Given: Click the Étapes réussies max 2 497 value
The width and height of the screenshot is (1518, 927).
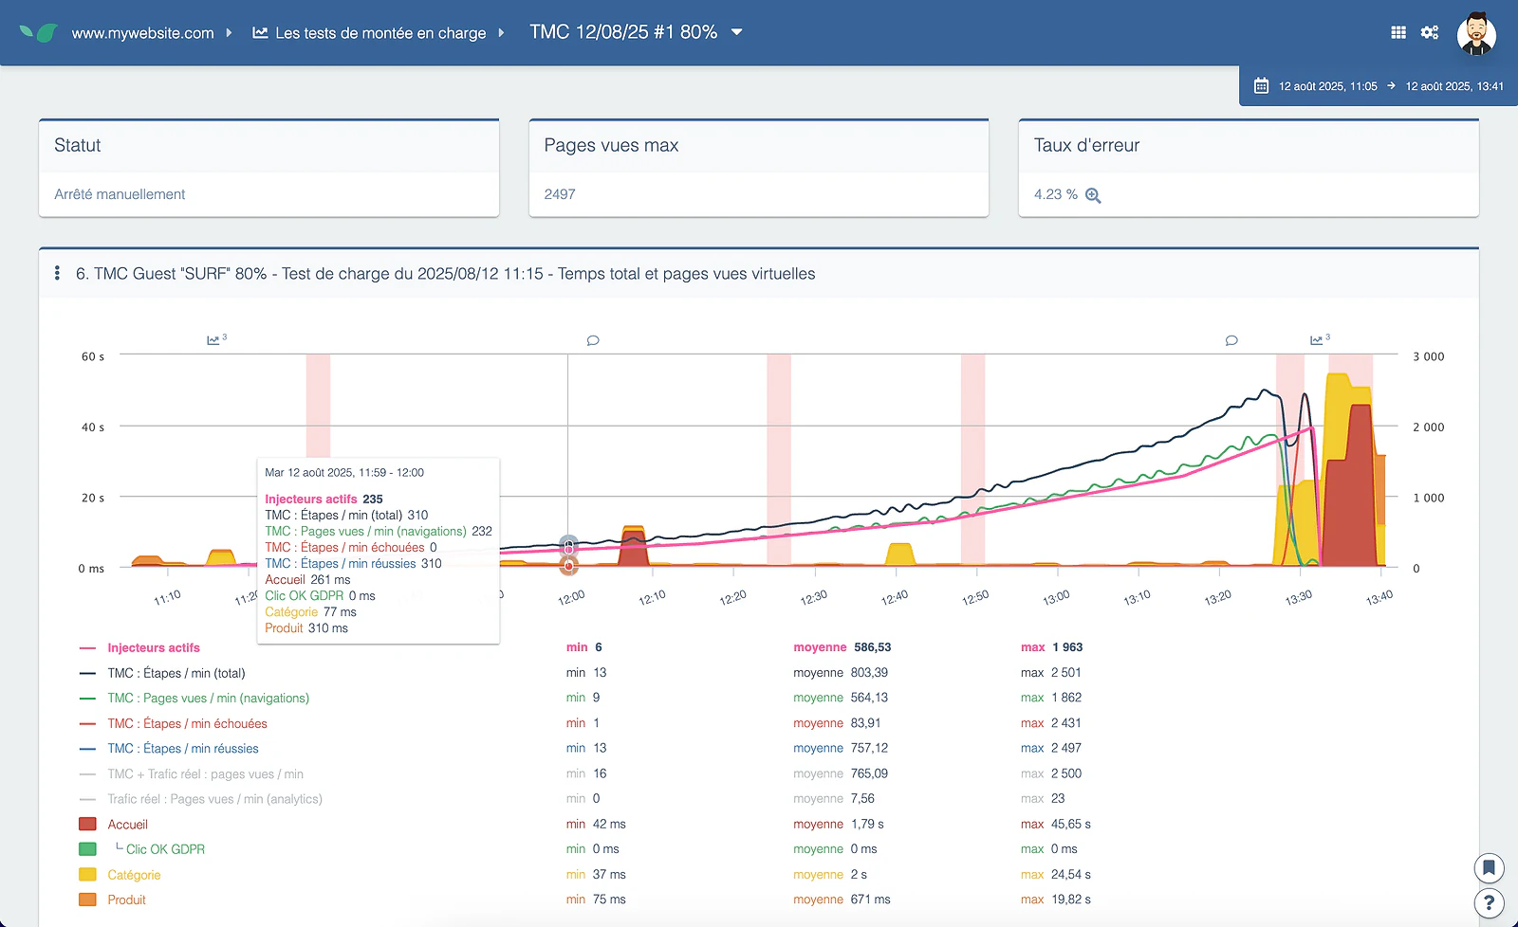Looking at the screenshot, I should coord(1065,748).
